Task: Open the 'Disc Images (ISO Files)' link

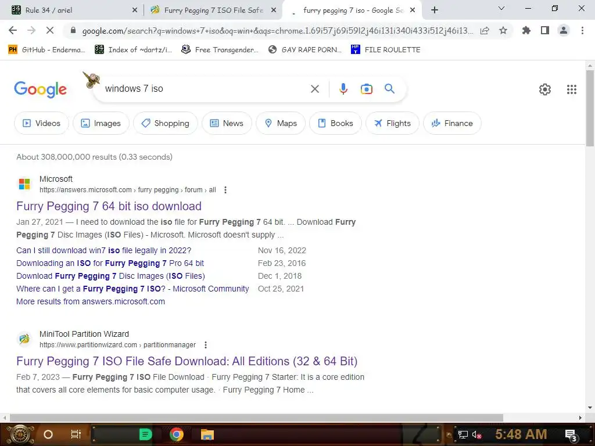Action: click(x=110, y=276)
